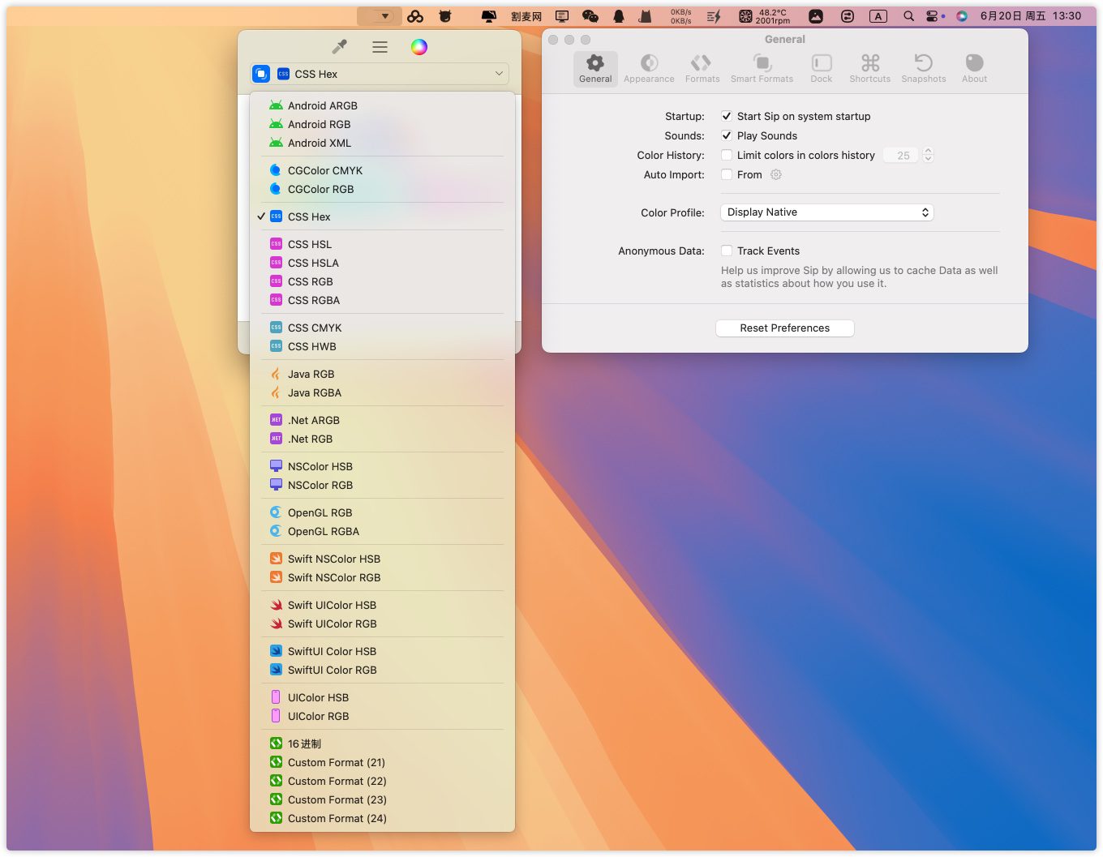1103x857 pixels.
Task: Choose UIColor HSB format
Action: point(383,697)
